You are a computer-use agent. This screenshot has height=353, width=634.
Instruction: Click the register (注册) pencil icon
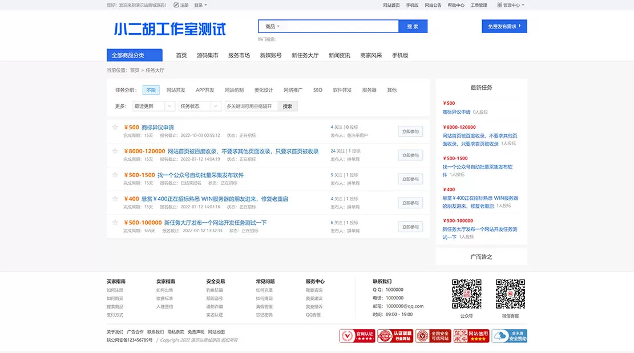(176, 5)
